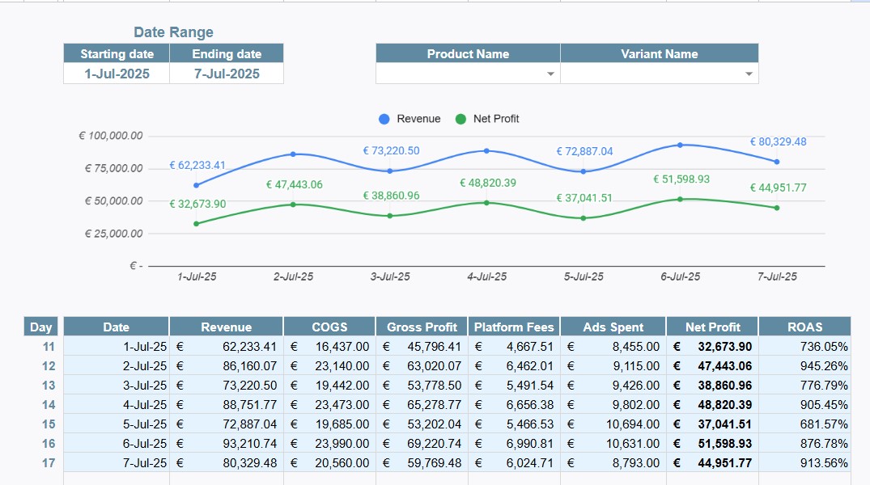Click Net Profit data point for 7-Jul-25

tap(777, 208)
